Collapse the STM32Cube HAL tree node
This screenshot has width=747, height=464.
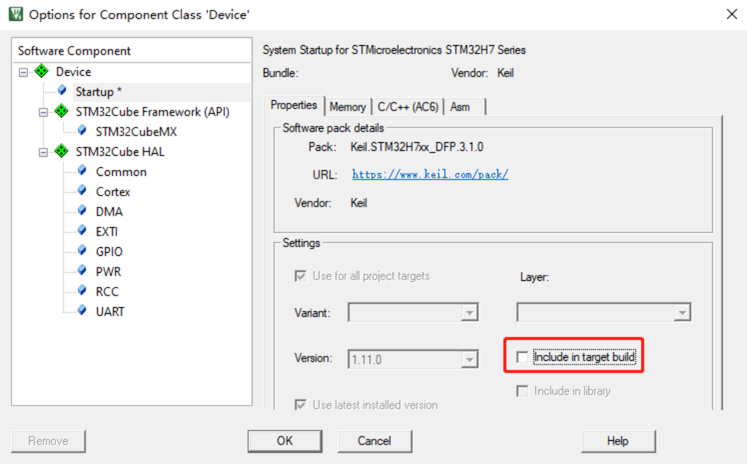pyautogui.click(x=43, y=152)
